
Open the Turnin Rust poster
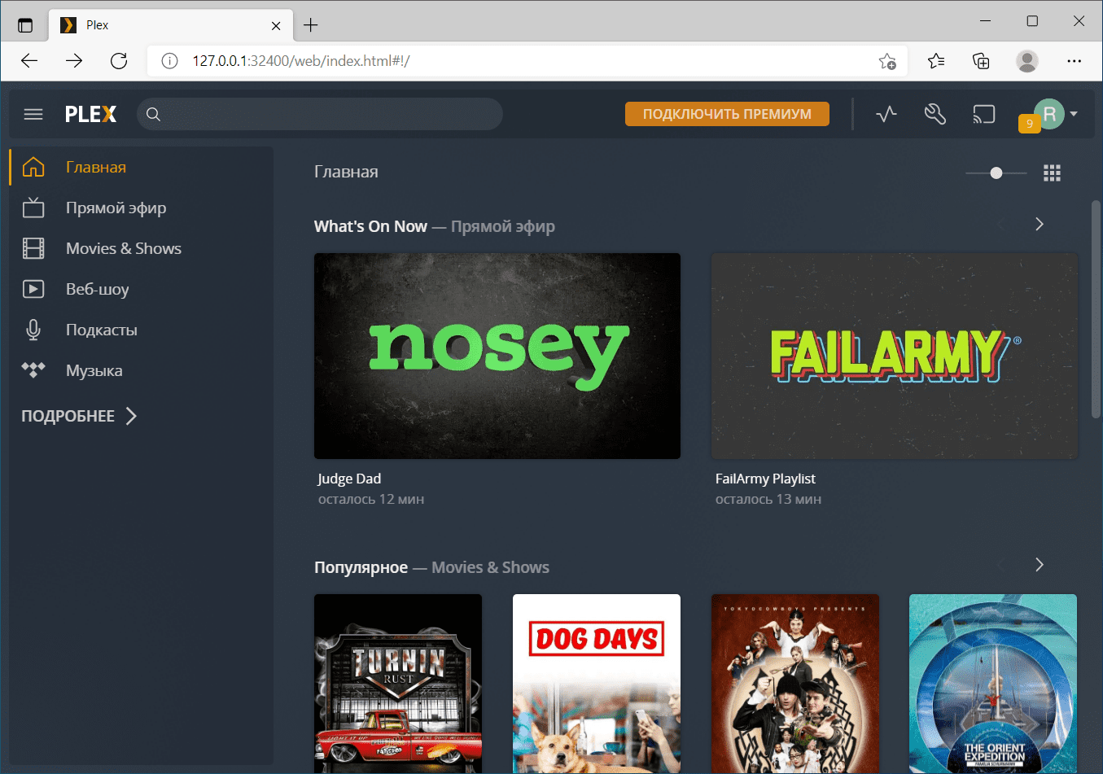click(x=398, y=684)
